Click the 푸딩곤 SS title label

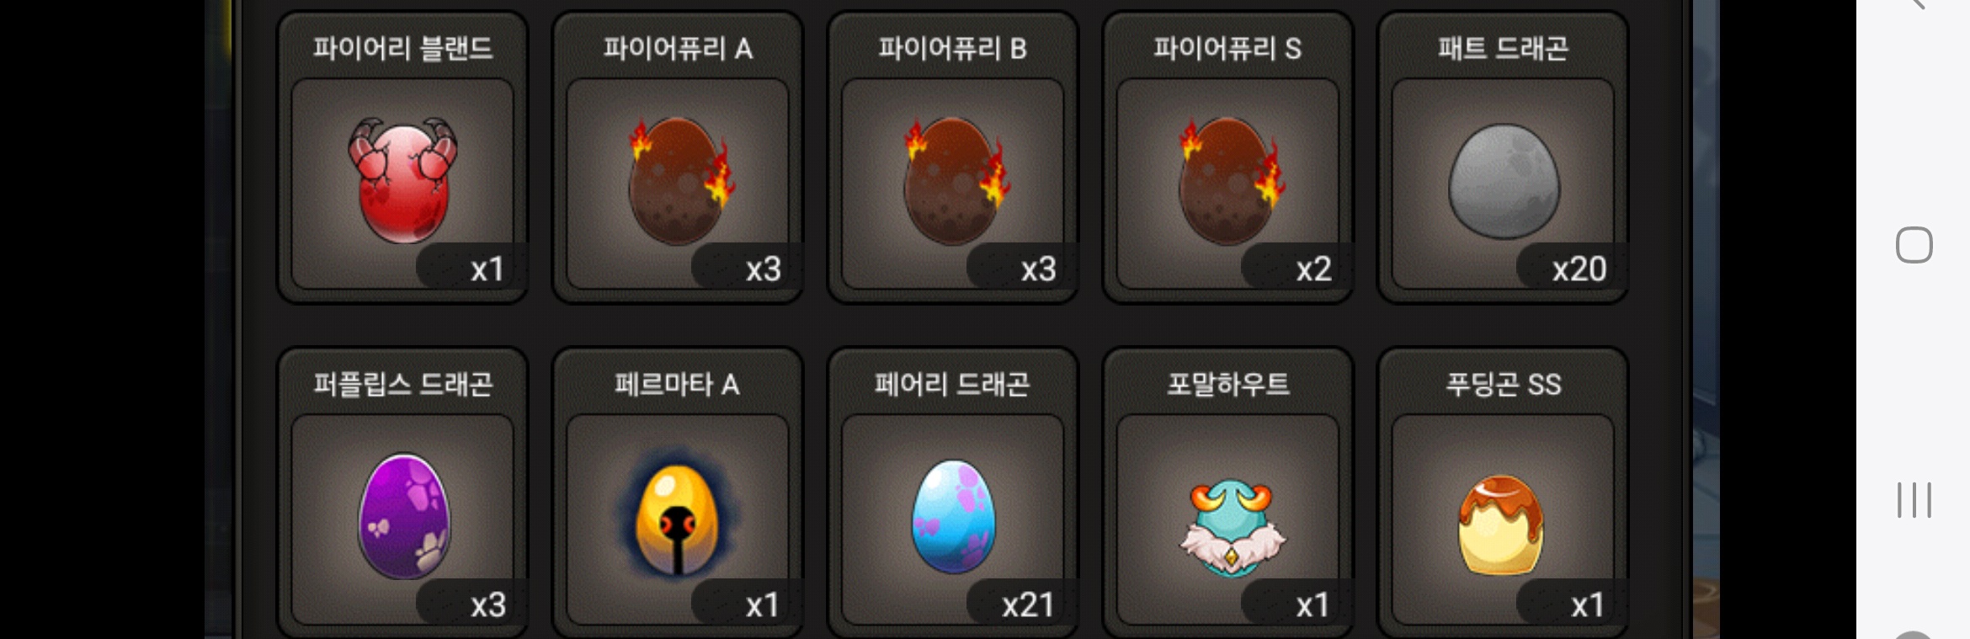(1504, 385)
